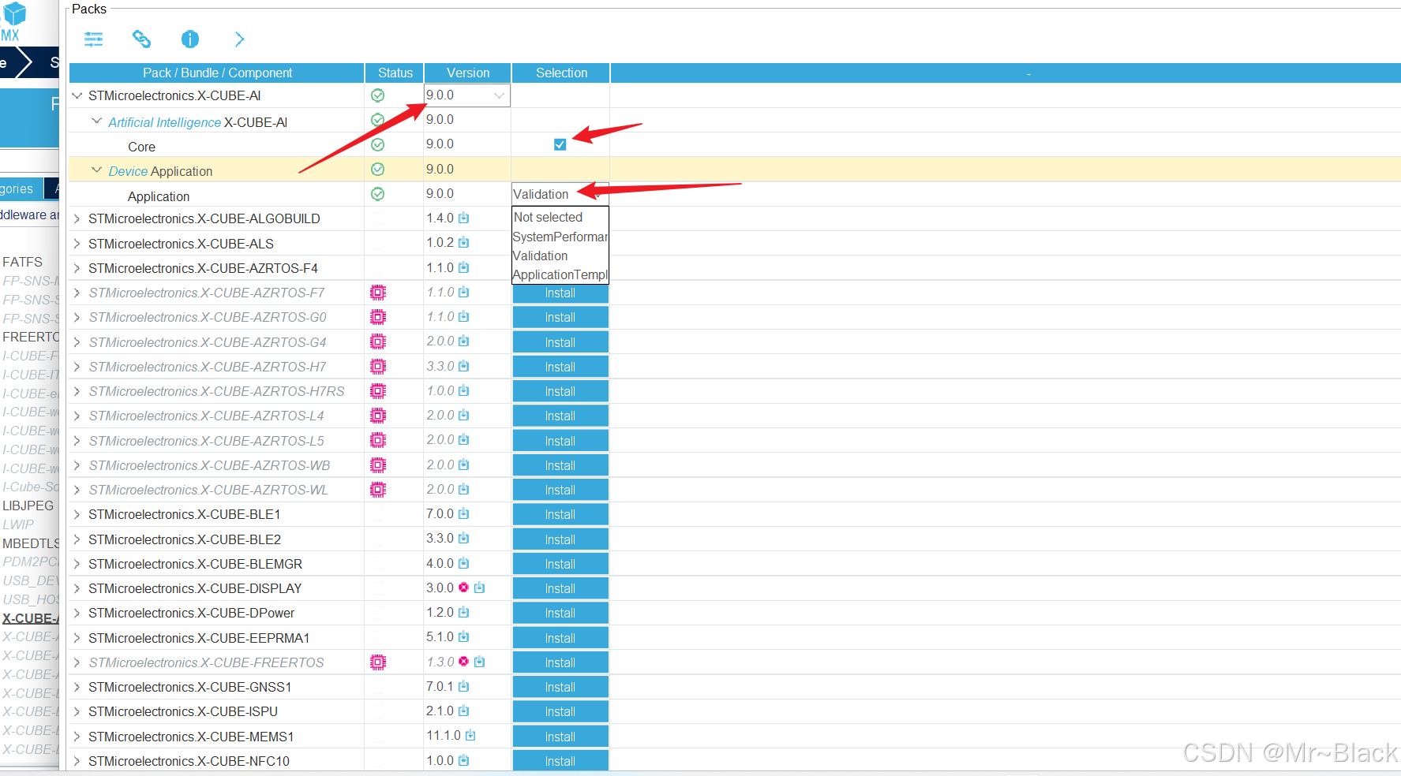Click the link/dependency icon in Packs toolbar
1401x776 pixels.
[142, 39]
